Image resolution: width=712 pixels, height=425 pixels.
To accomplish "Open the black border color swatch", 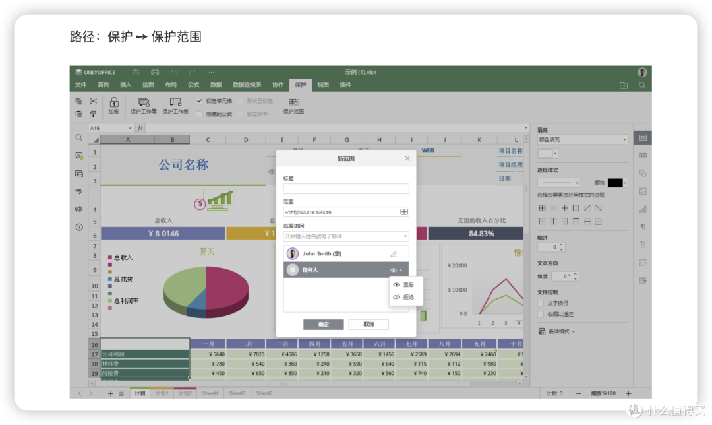I will coord(618,183).
